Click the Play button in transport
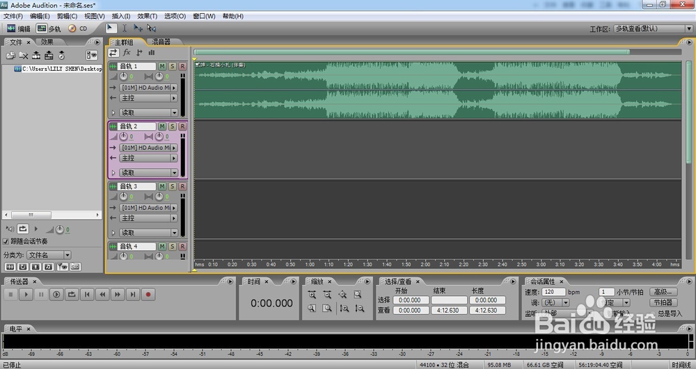This screenshot has height=369, width=696. coord(26,294)
